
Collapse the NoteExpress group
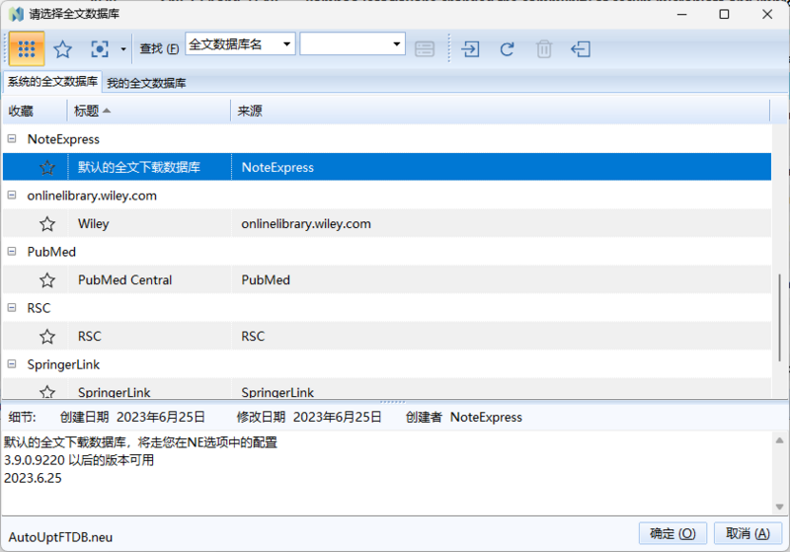point(12,139)
